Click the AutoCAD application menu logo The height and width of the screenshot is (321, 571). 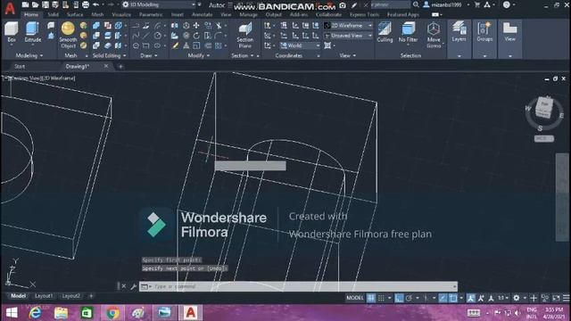tap(10, 8)
